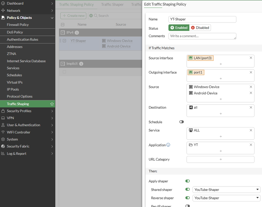Open the Reverse shaper dropdown
Screen dimensions: 262x207
pos(226,198)
